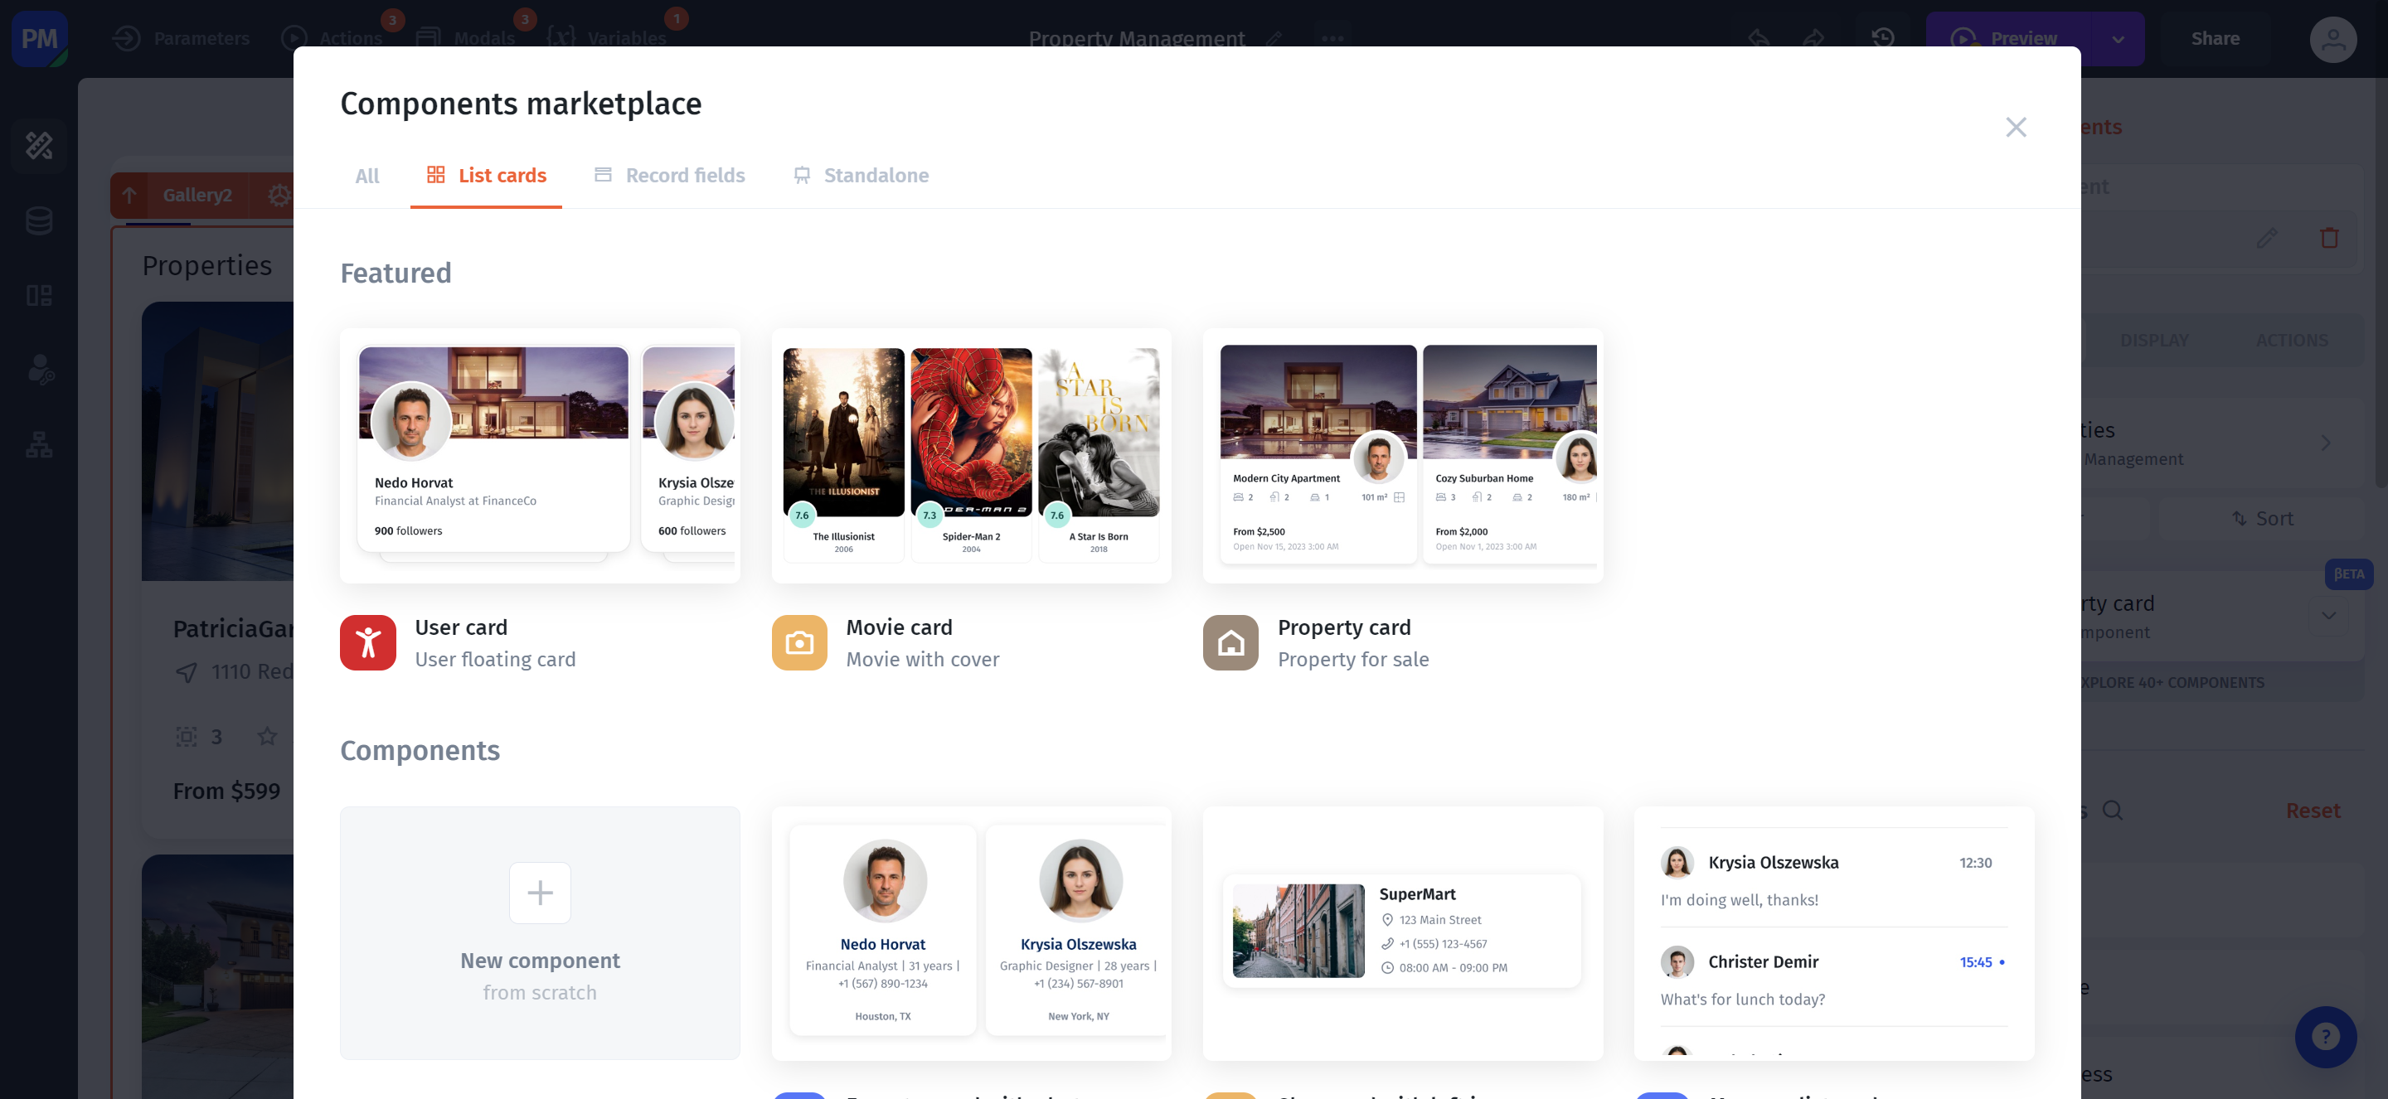
Task: Open the workflow hierarchy sidebar icon
Action: point(39,445)
